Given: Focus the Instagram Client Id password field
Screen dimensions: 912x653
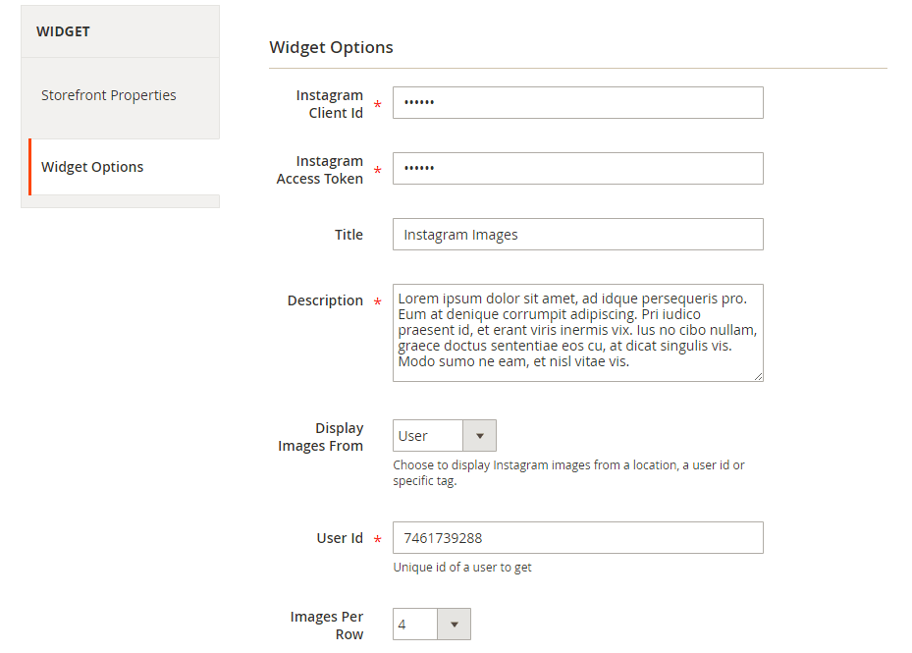Looking at the screenshot, I should click(x=577, y=103).
